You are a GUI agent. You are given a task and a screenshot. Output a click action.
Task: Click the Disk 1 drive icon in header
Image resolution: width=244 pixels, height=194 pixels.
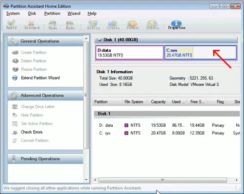pyautogui.click(x=99, y=40)
